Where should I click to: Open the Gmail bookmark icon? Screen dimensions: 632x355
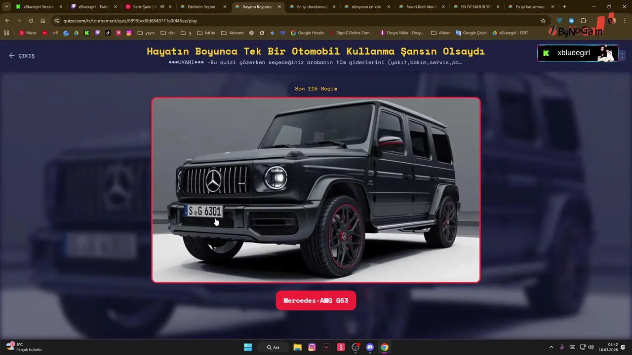pos(55,33)
